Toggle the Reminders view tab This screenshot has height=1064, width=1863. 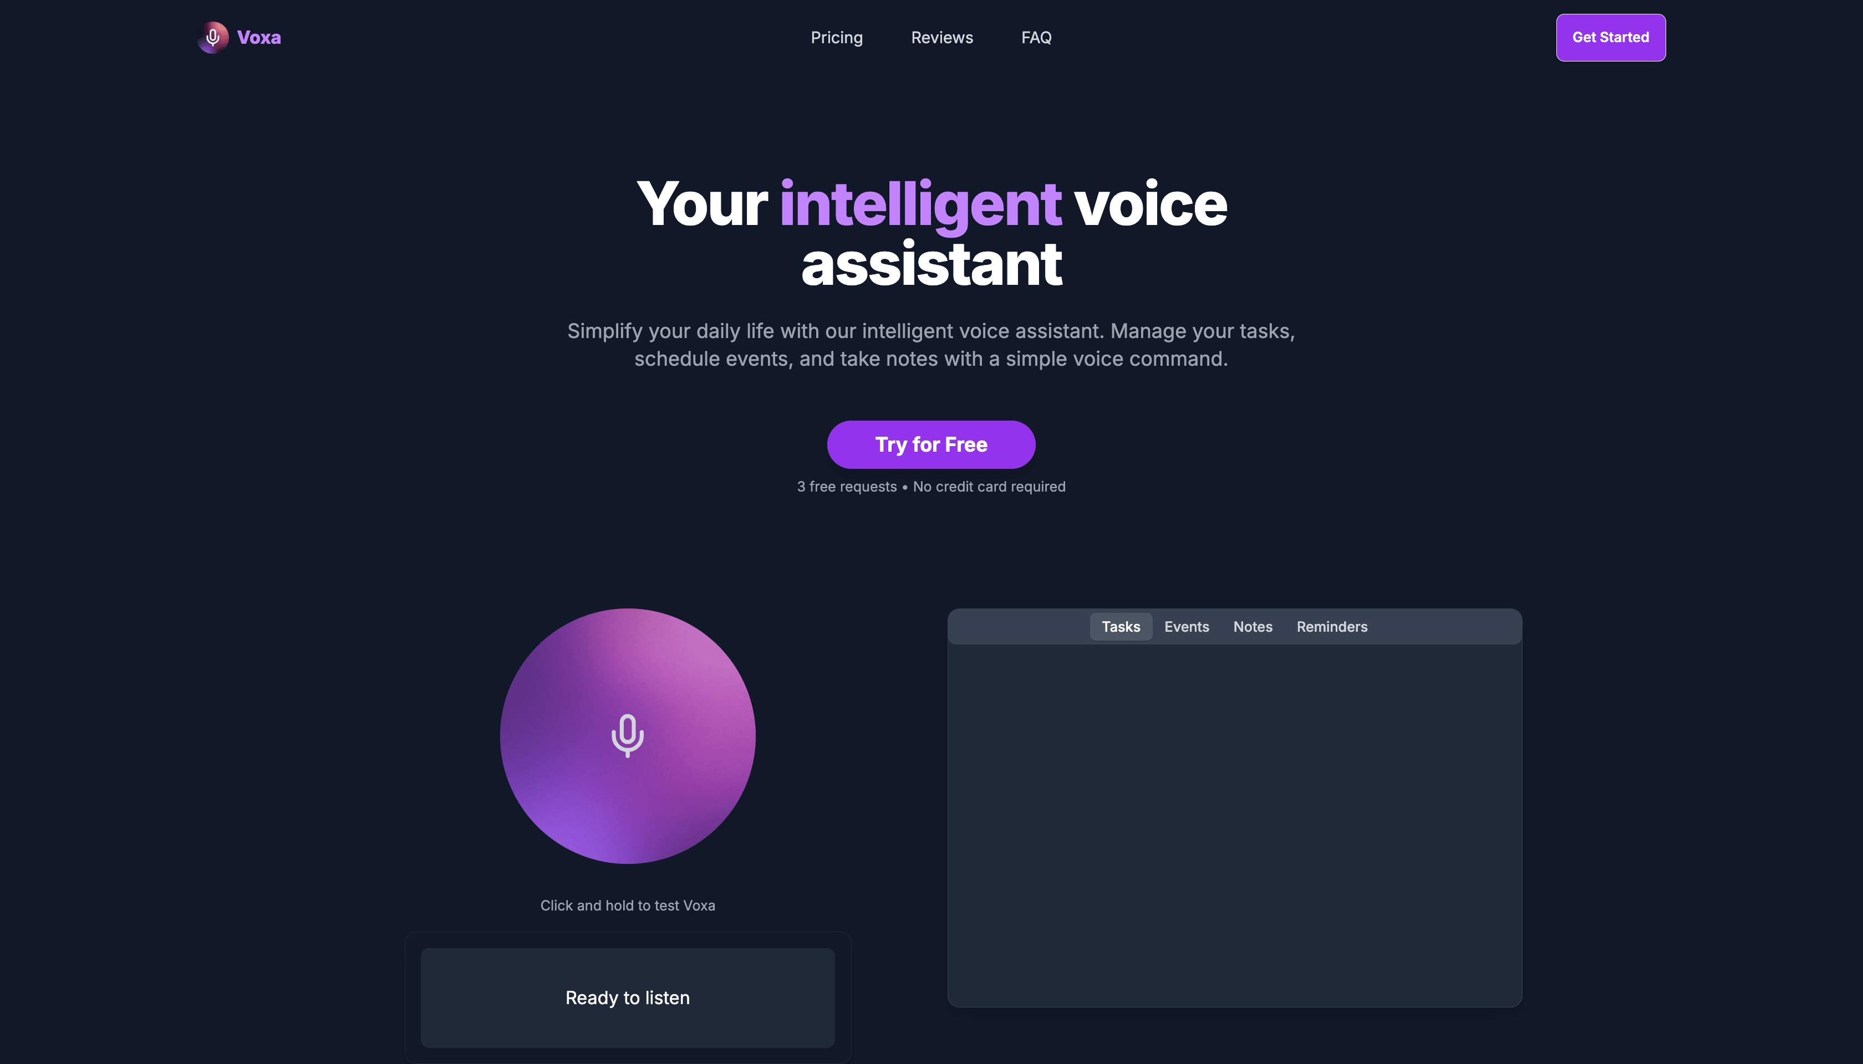(1332, 627)
